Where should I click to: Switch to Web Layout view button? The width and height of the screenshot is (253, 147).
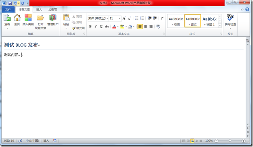coord(192,141)
